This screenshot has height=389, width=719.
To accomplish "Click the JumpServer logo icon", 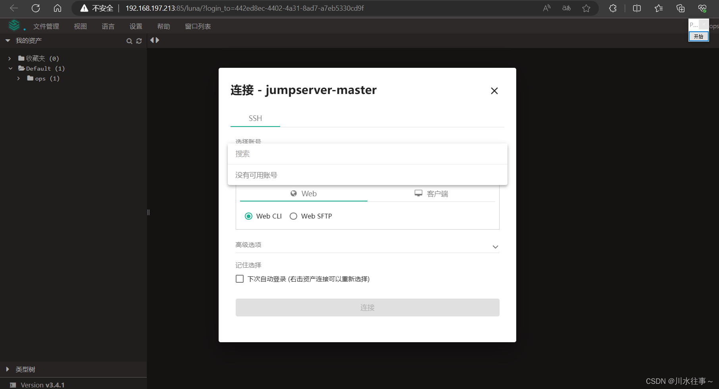I will pos(14,25).
